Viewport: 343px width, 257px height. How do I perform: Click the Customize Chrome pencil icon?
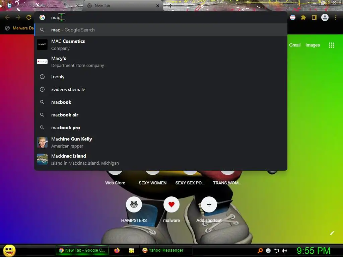pyautogui.click(x=332, y=233)
